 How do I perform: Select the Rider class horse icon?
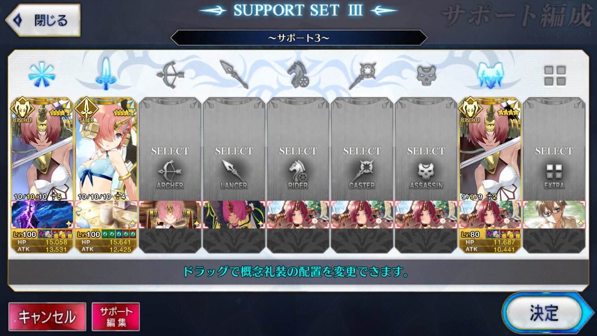(x=298, y=74)
